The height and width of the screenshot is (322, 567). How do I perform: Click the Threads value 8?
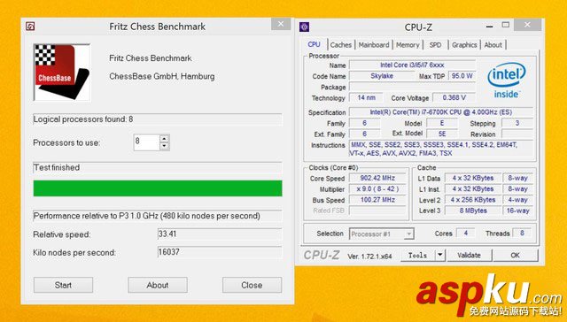point(522,234)
